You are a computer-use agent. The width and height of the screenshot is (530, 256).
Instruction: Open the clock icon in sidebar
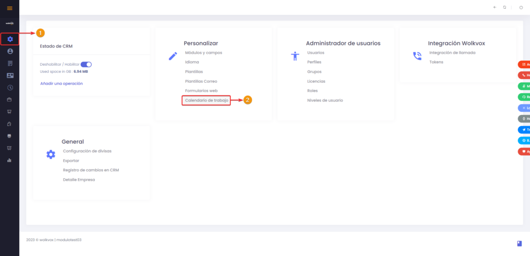pos(10,87)
